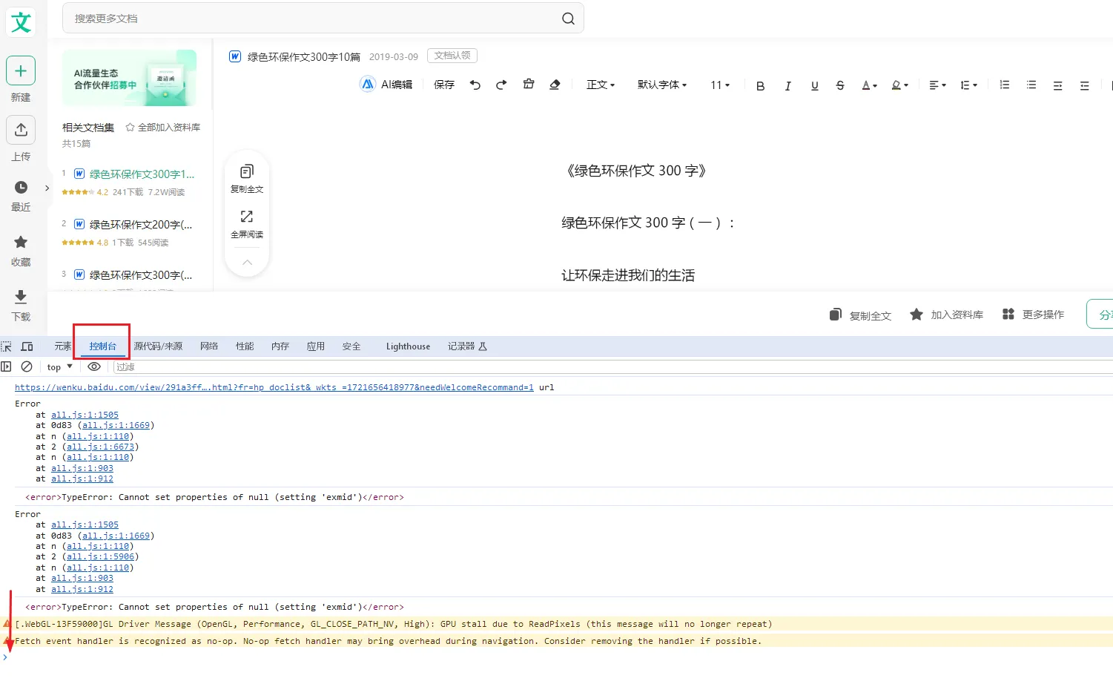
Task: Open the text alignment dropdown
Action: point(937,85)
